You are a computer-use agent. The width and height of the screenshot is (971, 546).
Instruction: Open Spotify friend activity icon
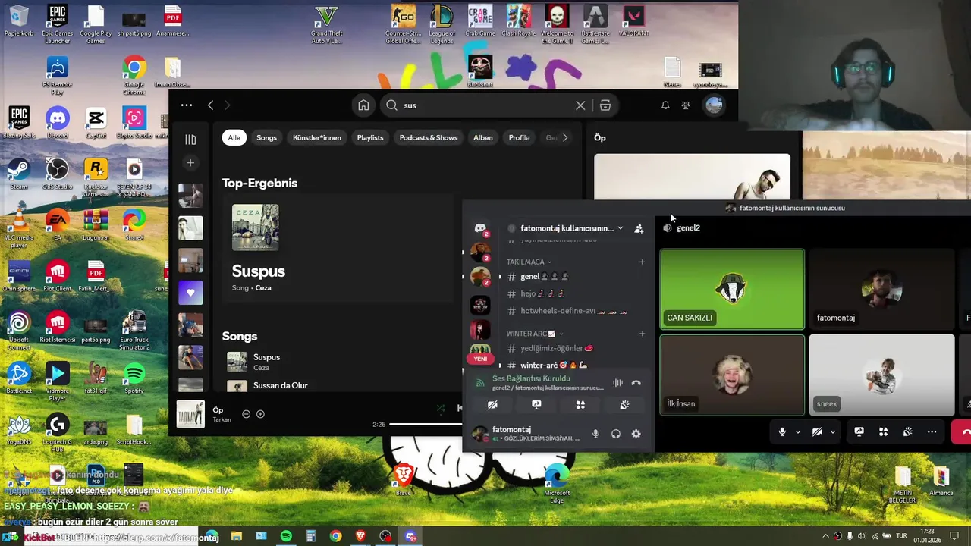(686, 105)
